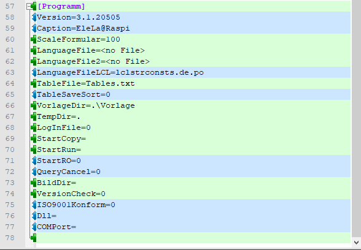Click green marker beside VorlageDir line
The image size is (361, 250).
click(x=34, y=105)
